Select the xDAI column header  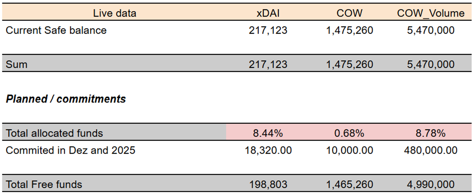(x=268, y=13)
